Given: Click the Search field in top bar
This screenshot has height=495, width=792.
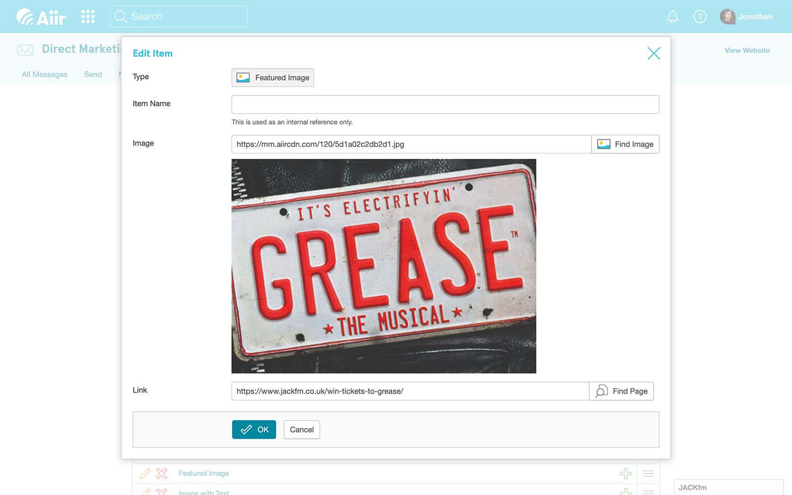Looking at the screenshot, I should click(x=179, y=17).
